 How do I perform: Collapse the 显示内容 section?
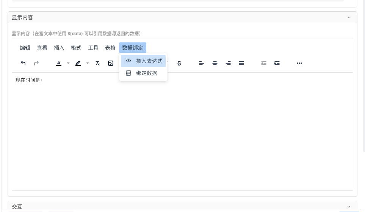click(349, 17)
